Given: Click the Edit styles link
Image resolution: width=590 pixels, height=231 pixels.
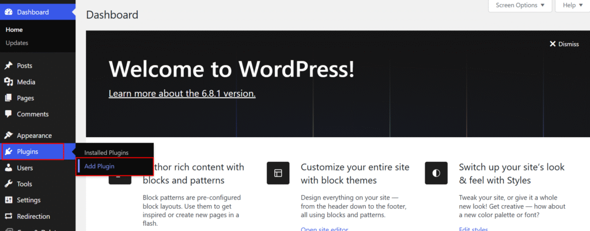Looking at the screenshot, I should click(x=474, y=229).
